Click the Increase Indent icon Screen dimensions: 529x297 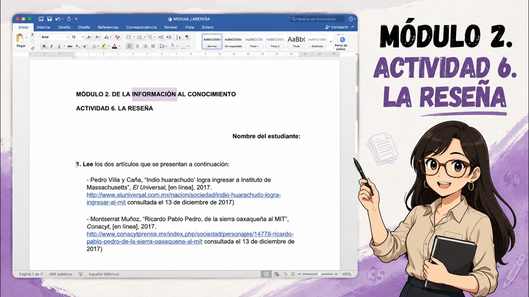coord(169,37)
